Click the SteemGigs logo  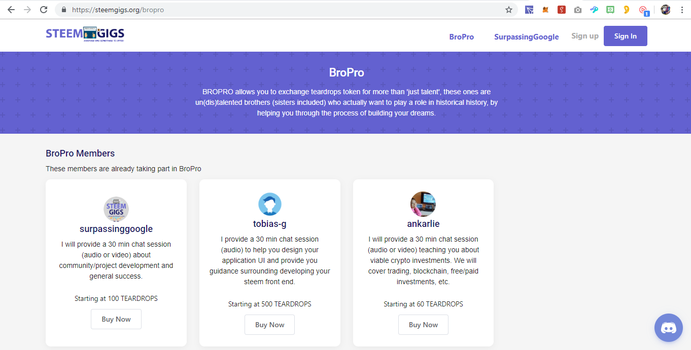tap(85, 34)
